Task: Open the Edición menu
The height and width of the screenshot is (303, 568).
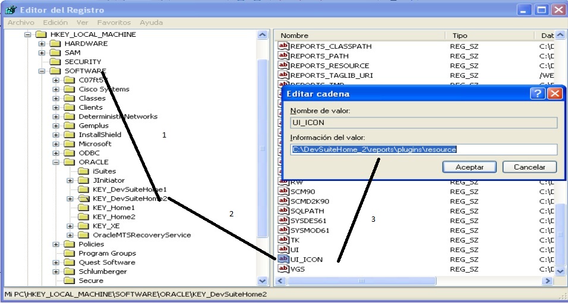Action: coord(55,23)
